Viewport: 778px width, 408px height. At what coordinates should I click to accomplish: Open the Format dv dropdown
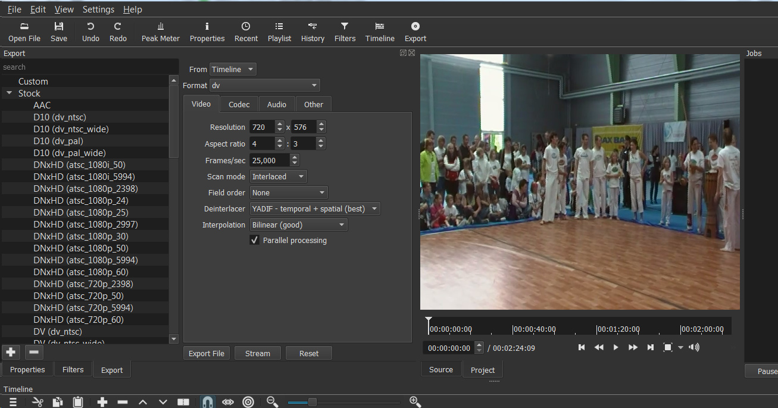click(x=264, y=85)
